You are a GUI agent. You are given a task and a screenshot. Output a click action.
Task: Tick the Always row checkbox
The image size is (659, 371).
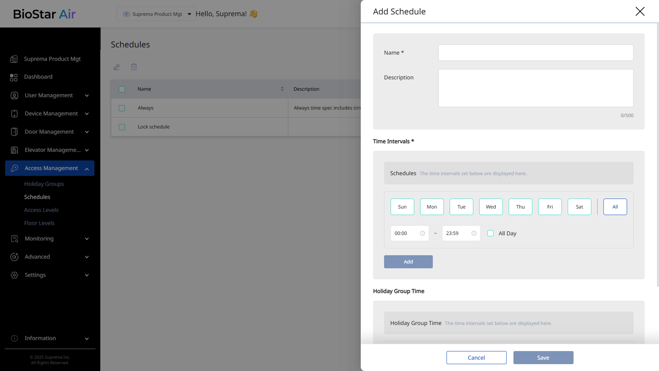[x=122, y=108]
